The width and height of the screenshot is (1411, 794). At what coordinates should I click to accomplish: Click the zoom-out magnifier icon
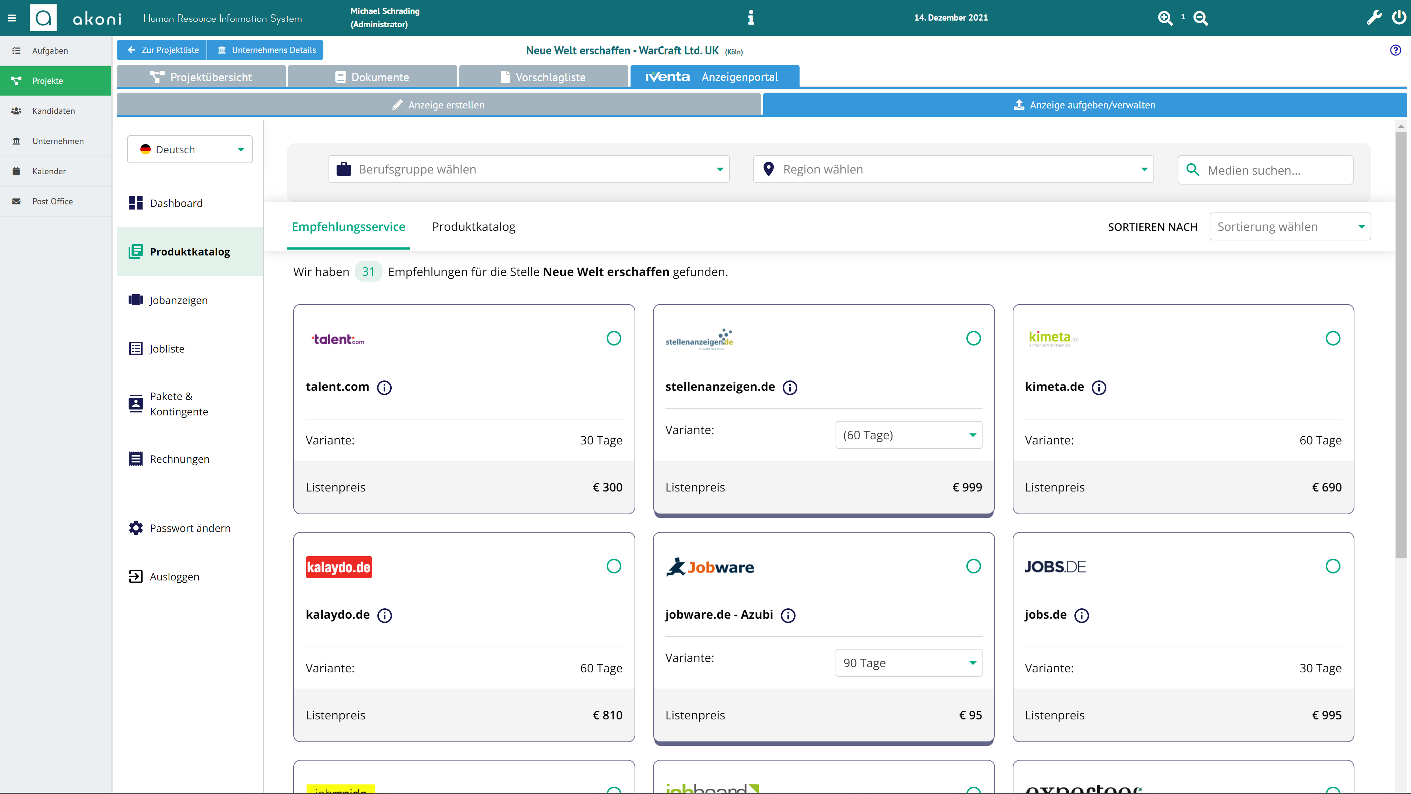[x=1200, y=18]
